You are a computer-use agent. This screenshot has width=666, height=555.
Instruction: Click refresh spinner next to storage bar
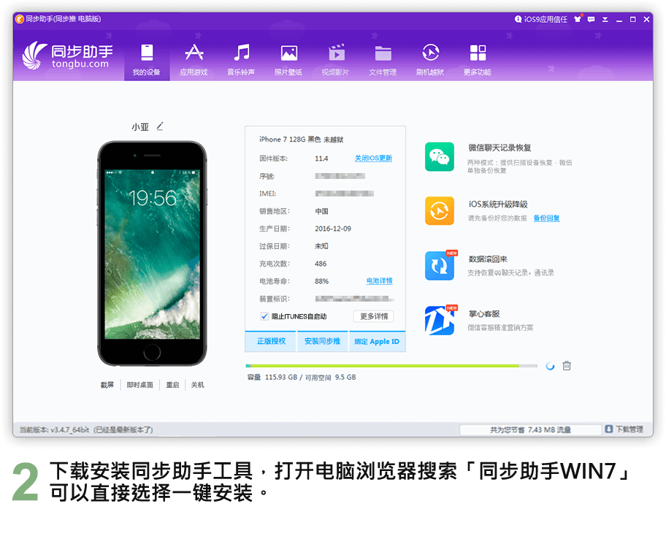coord(550,366)
